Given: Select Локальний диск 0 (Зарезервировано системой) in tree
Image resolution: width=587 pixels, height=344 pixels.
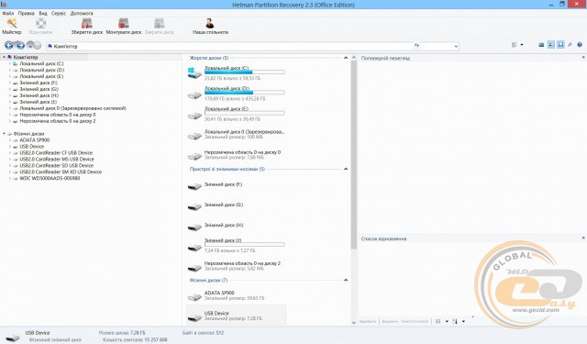Looking at the screenshot, I should 72,108.
